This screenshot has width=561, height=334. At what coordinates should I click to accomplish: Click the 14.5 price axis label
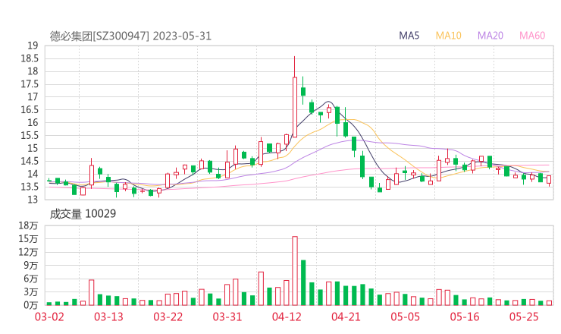tap(30, 161)
